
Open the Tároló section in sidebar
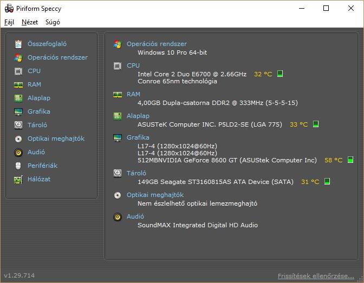(x=37, y=125)
